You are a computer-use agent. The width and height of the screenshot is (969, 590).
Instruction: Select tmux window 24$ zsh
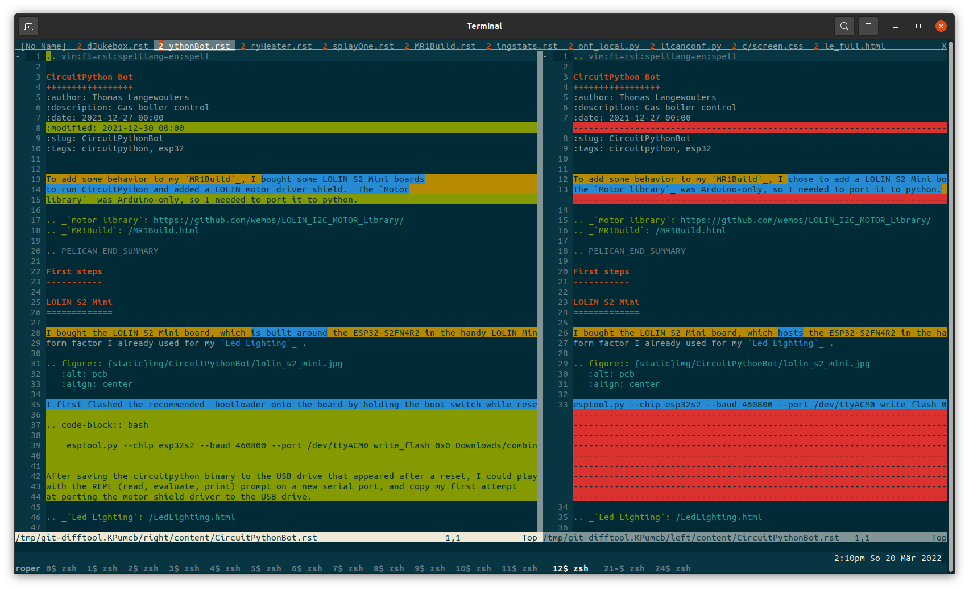[673, 568]
